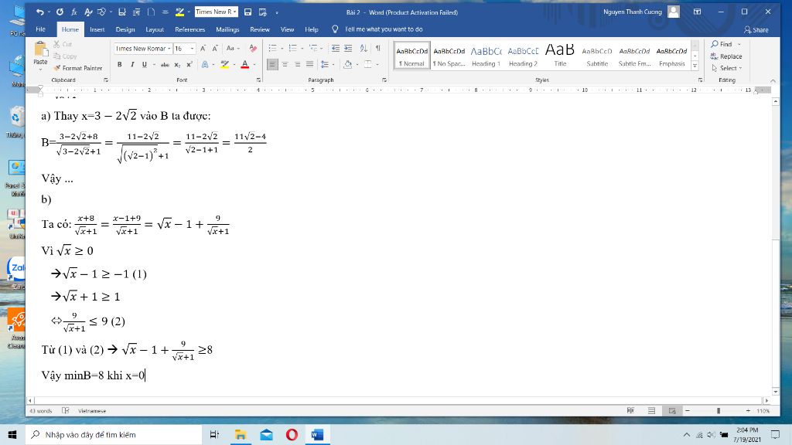Switch to Print Layout view in the status bar
The height and width of the screenshot is (445, 792).
(651, 411)
